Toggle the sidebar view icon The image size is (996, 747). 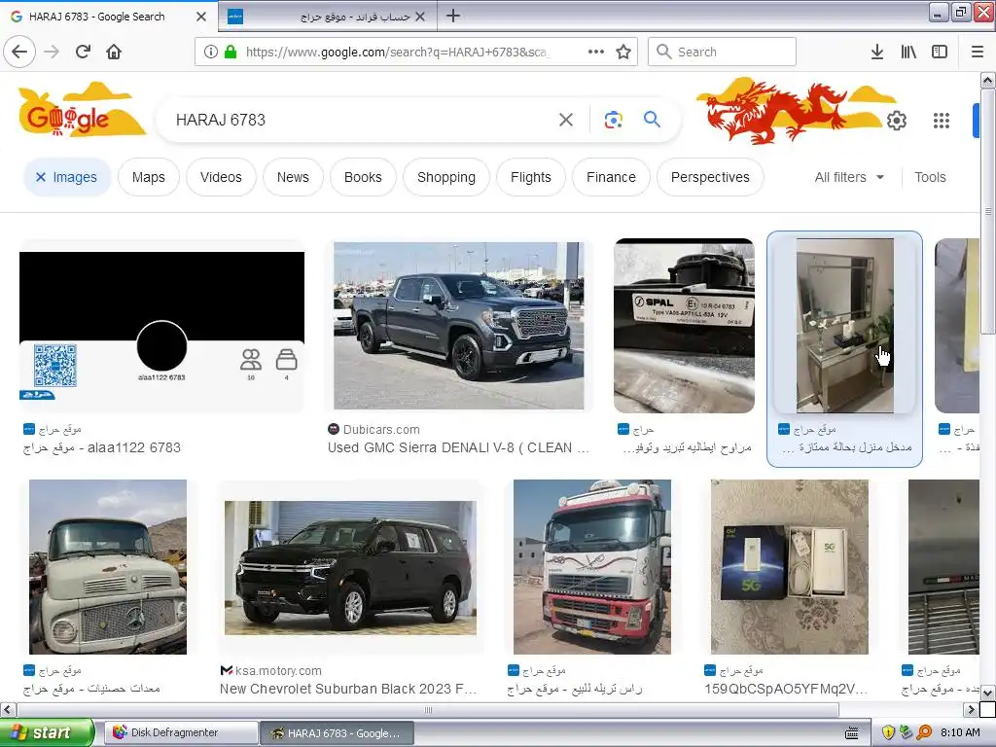pos(940,52)
